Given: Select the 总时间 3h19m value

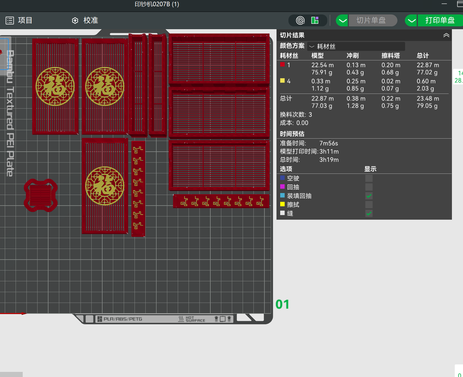Looking at the screenshot, I should (x=329, y=160).
